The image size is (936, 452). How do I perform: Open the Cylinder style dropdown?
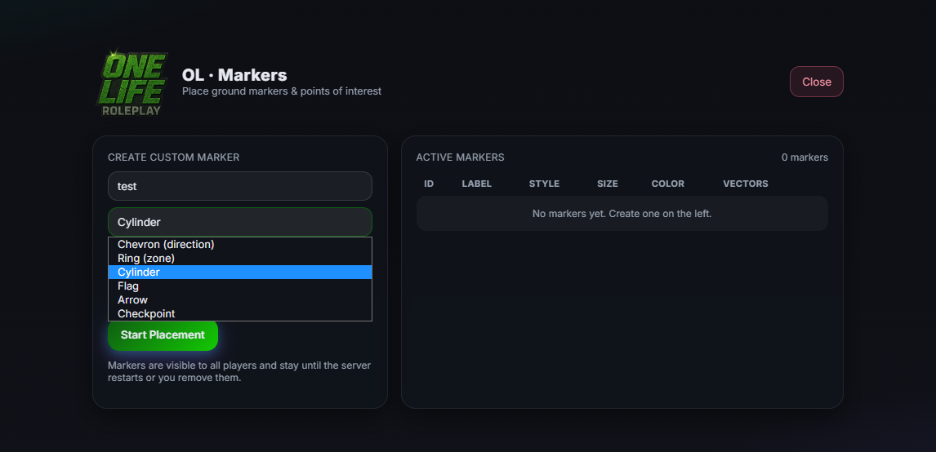[x=240, y=222]
